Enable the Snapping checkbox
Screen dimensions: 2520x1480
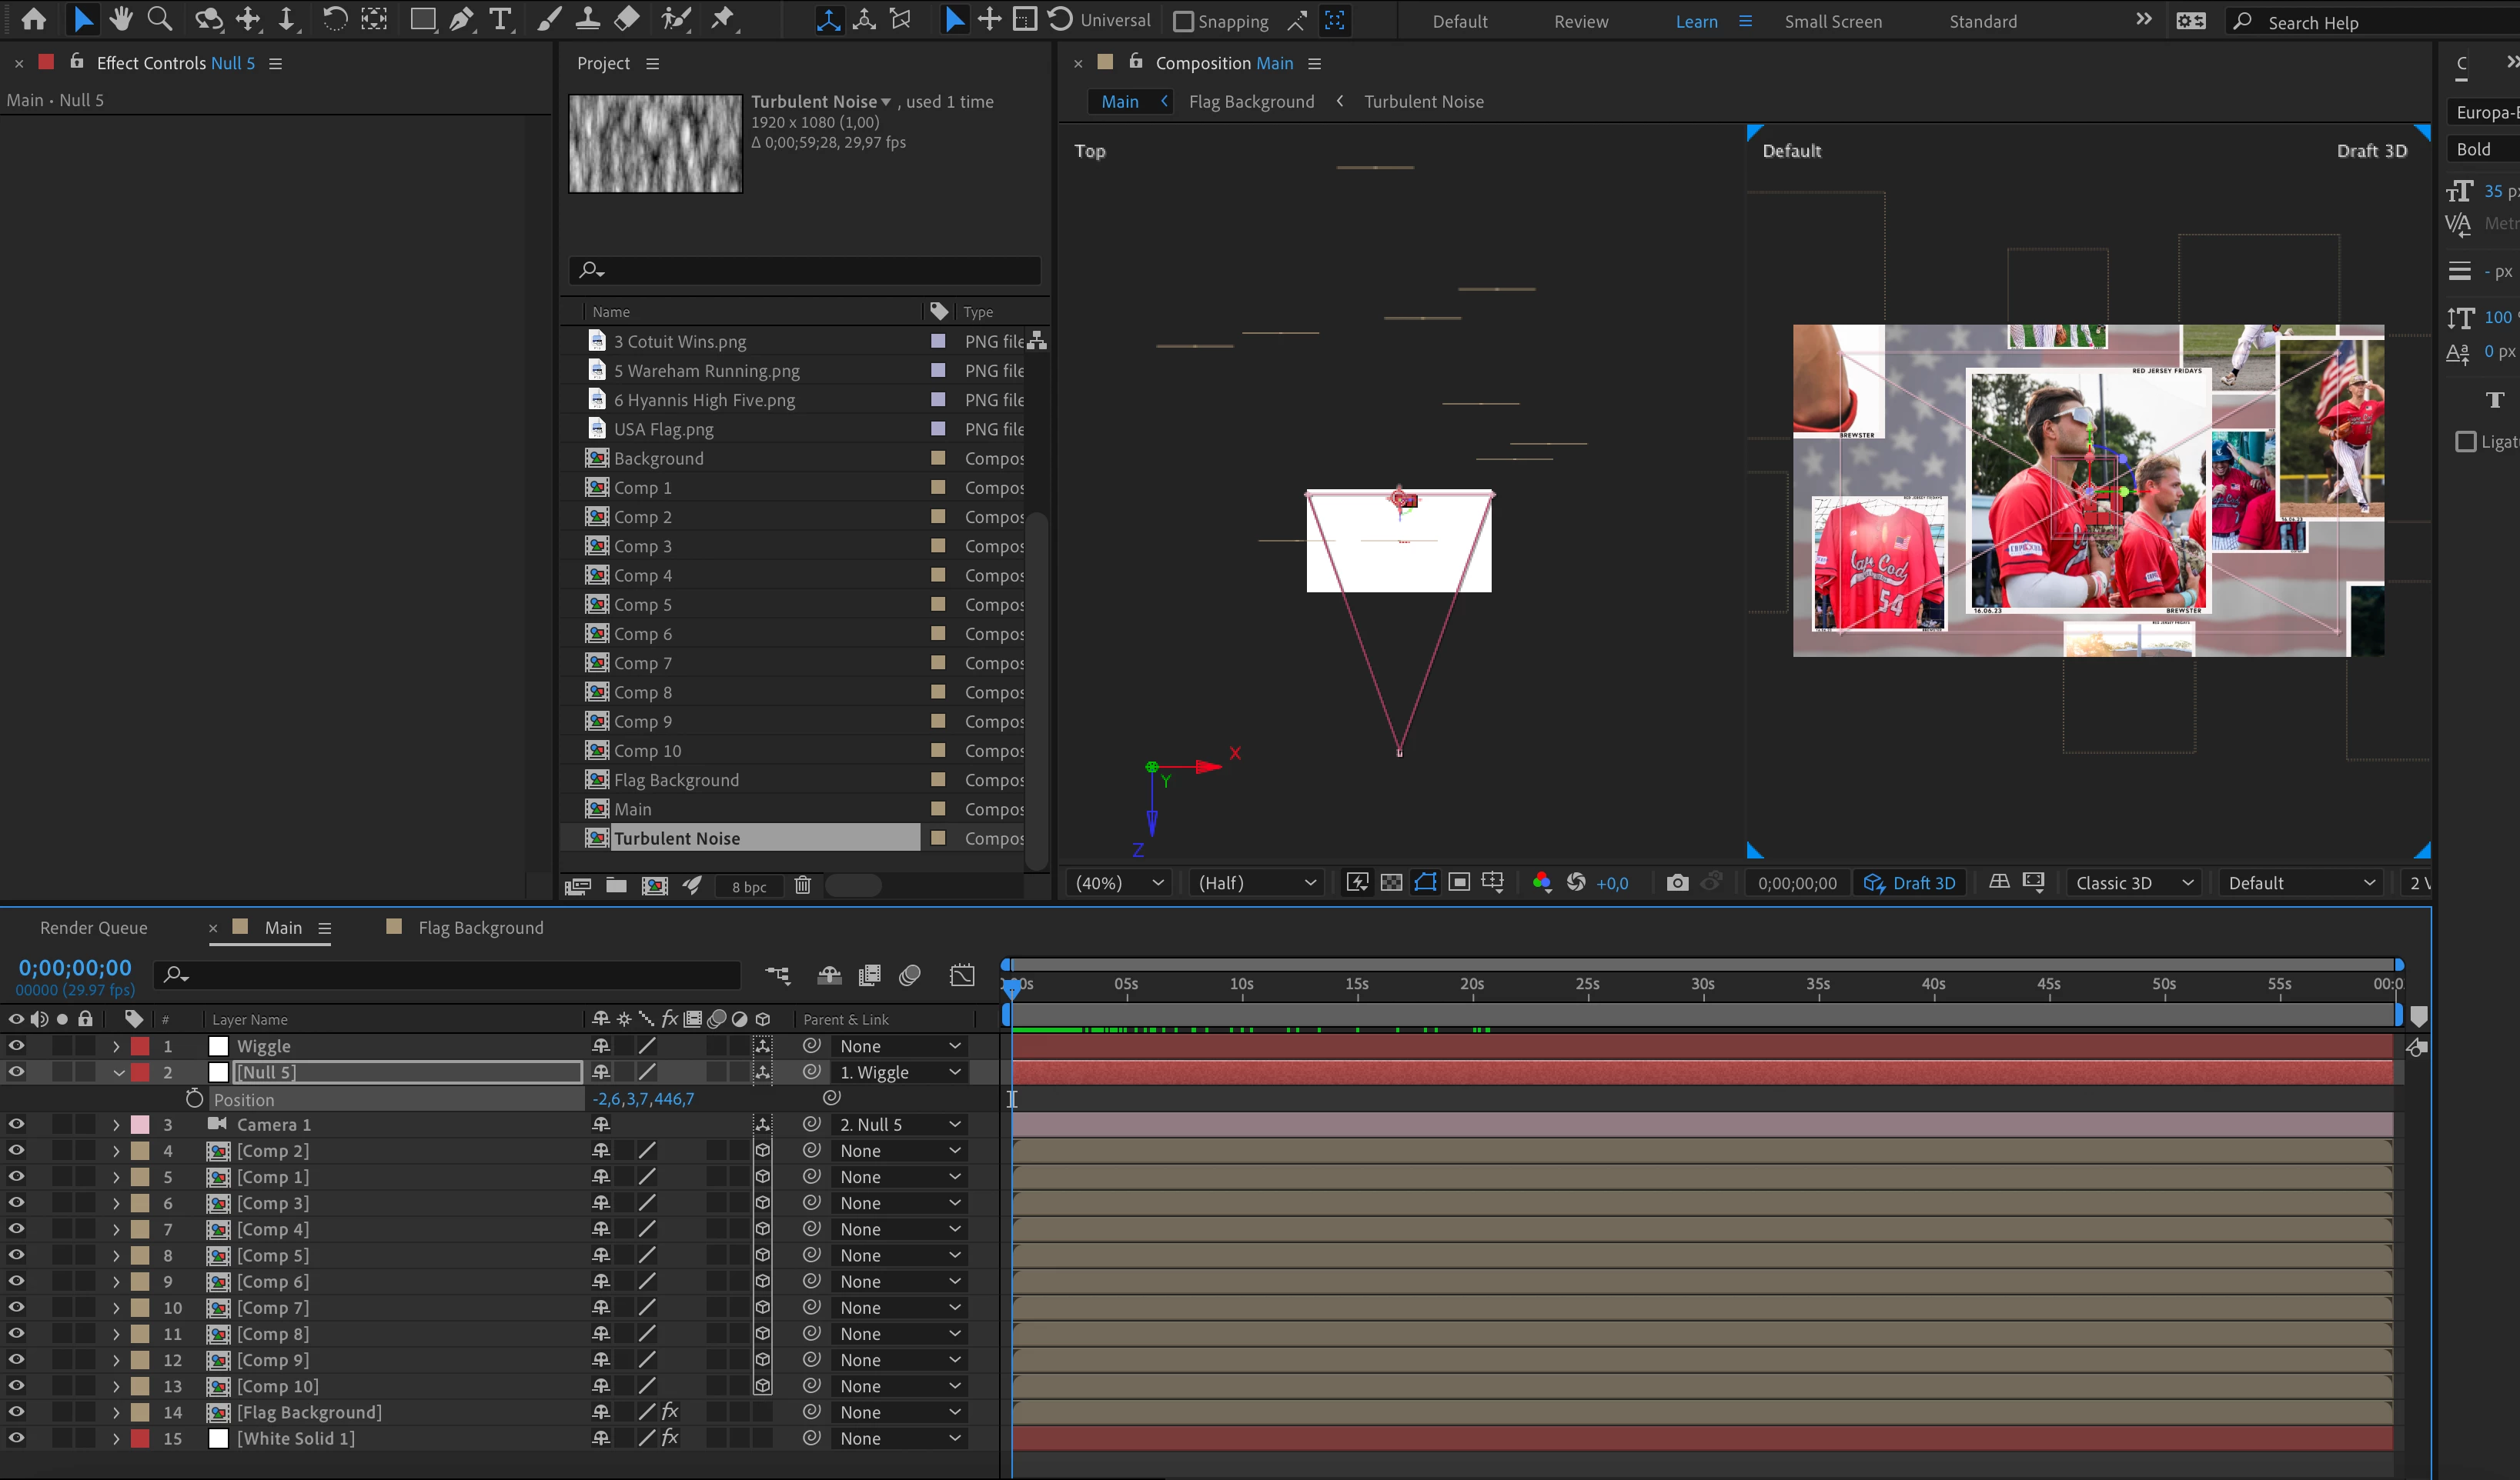point(1183,21)
